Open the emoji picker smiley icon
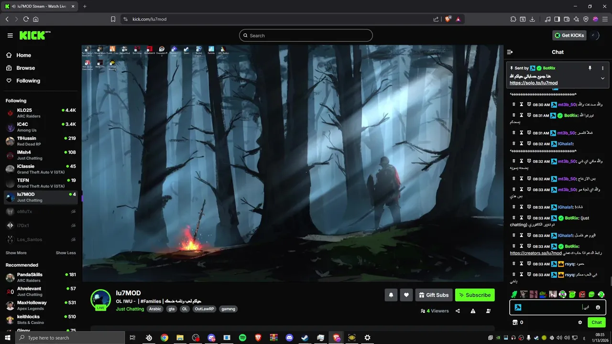 598,307
